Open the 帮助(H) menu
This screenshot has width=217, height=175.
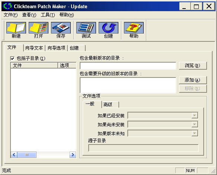pyautogui.click(x=67, y=15)
